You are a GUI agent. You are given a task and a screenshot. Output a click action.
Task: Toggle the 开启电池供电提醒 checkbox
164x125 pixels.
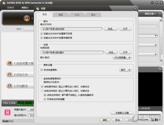(x=45, y=99)
